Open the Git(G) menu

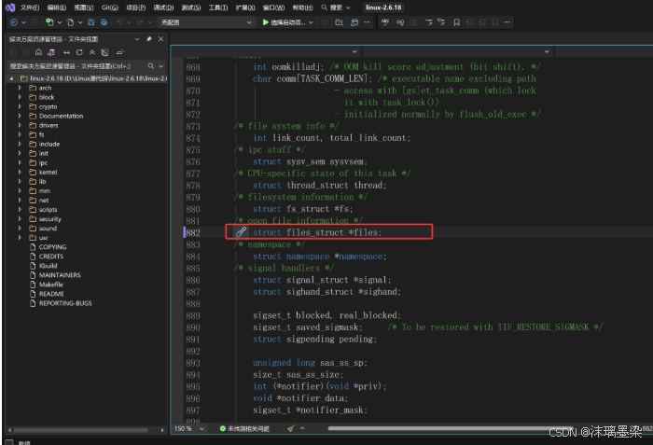(x=110, y=7)
